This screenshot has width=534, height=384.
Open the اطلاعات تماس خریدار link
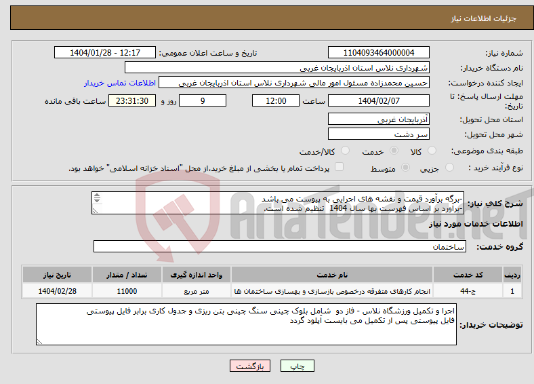(120, 83)
